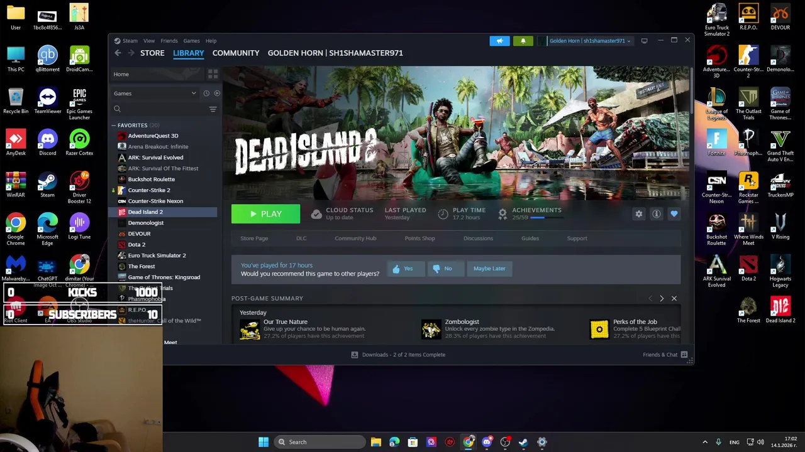805x452 pixels.
Task: Select Euro Truck Simulator 2 in library
Action: (x=157, y=256)
